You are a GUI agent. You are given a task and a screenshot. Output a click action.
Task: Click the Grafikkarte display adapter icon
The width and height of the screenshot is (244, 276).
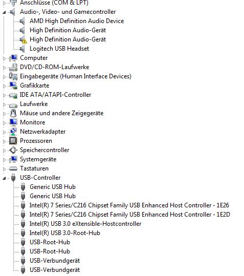[13, 86]
